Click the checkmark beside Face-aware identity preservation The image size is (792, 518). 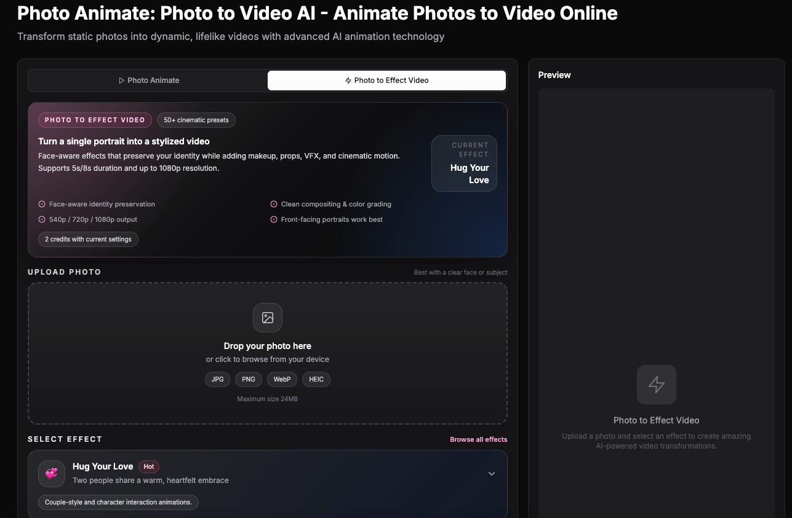(x=42, y=204)
